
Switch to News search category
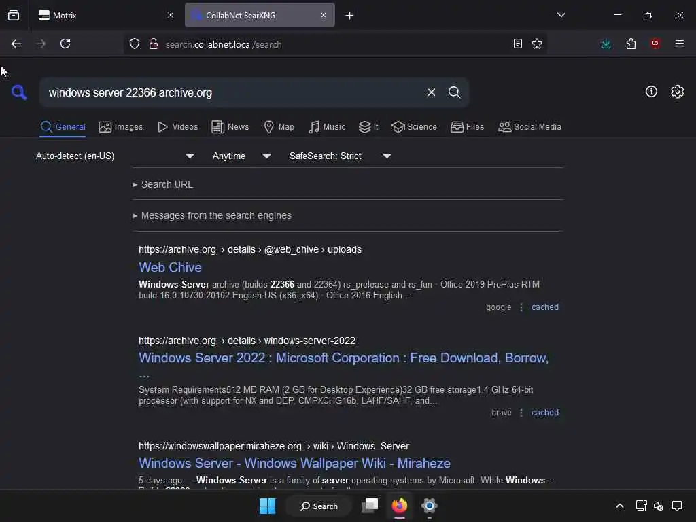pos(230,127)
